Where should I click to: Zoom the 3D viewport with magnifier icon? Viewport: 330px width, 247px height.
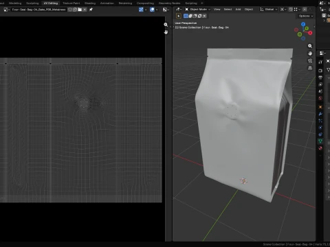click(310, 46)
